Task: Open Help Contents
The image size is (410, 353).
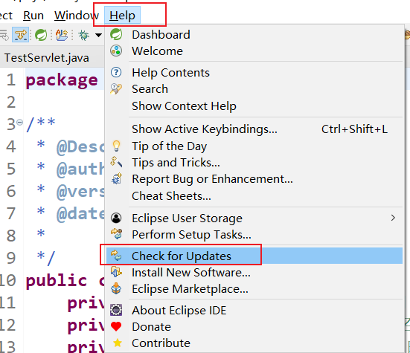Action: [x=170, y=73]
